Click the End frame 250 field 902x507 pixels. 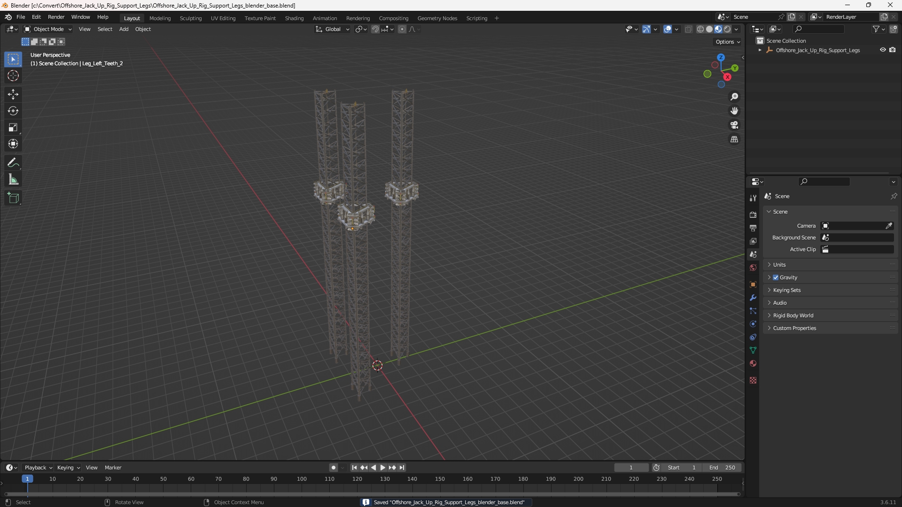[722, 468]
